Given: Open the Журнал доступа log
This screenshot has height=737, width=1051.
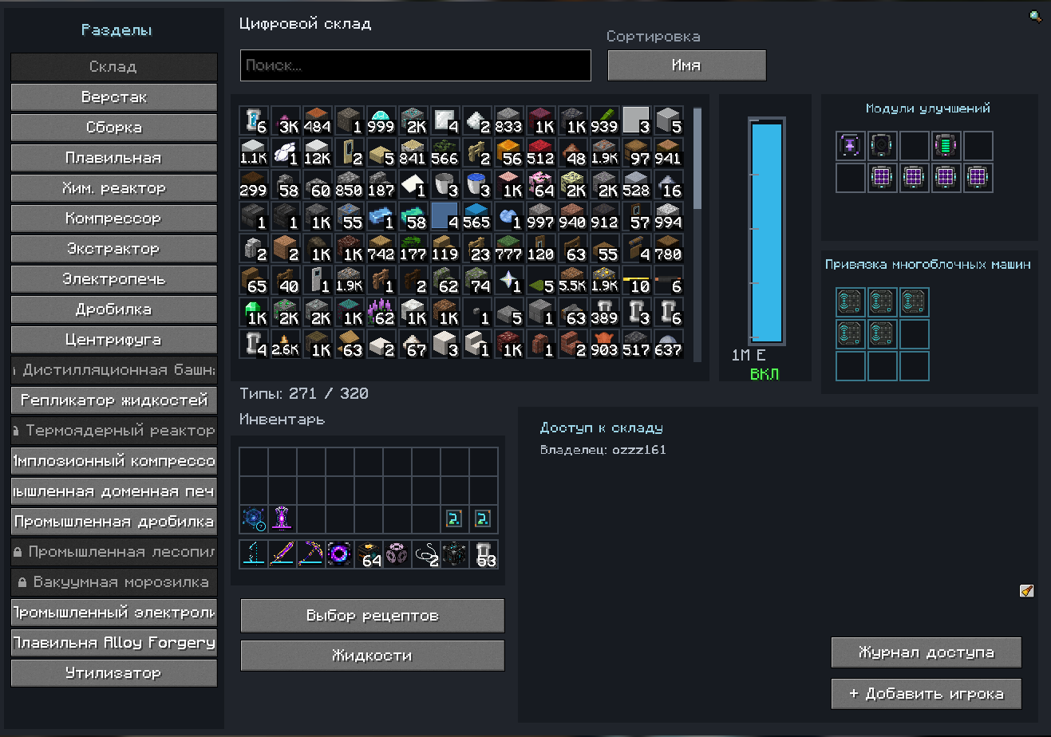Looking at the screenshot, I should 926,652.
